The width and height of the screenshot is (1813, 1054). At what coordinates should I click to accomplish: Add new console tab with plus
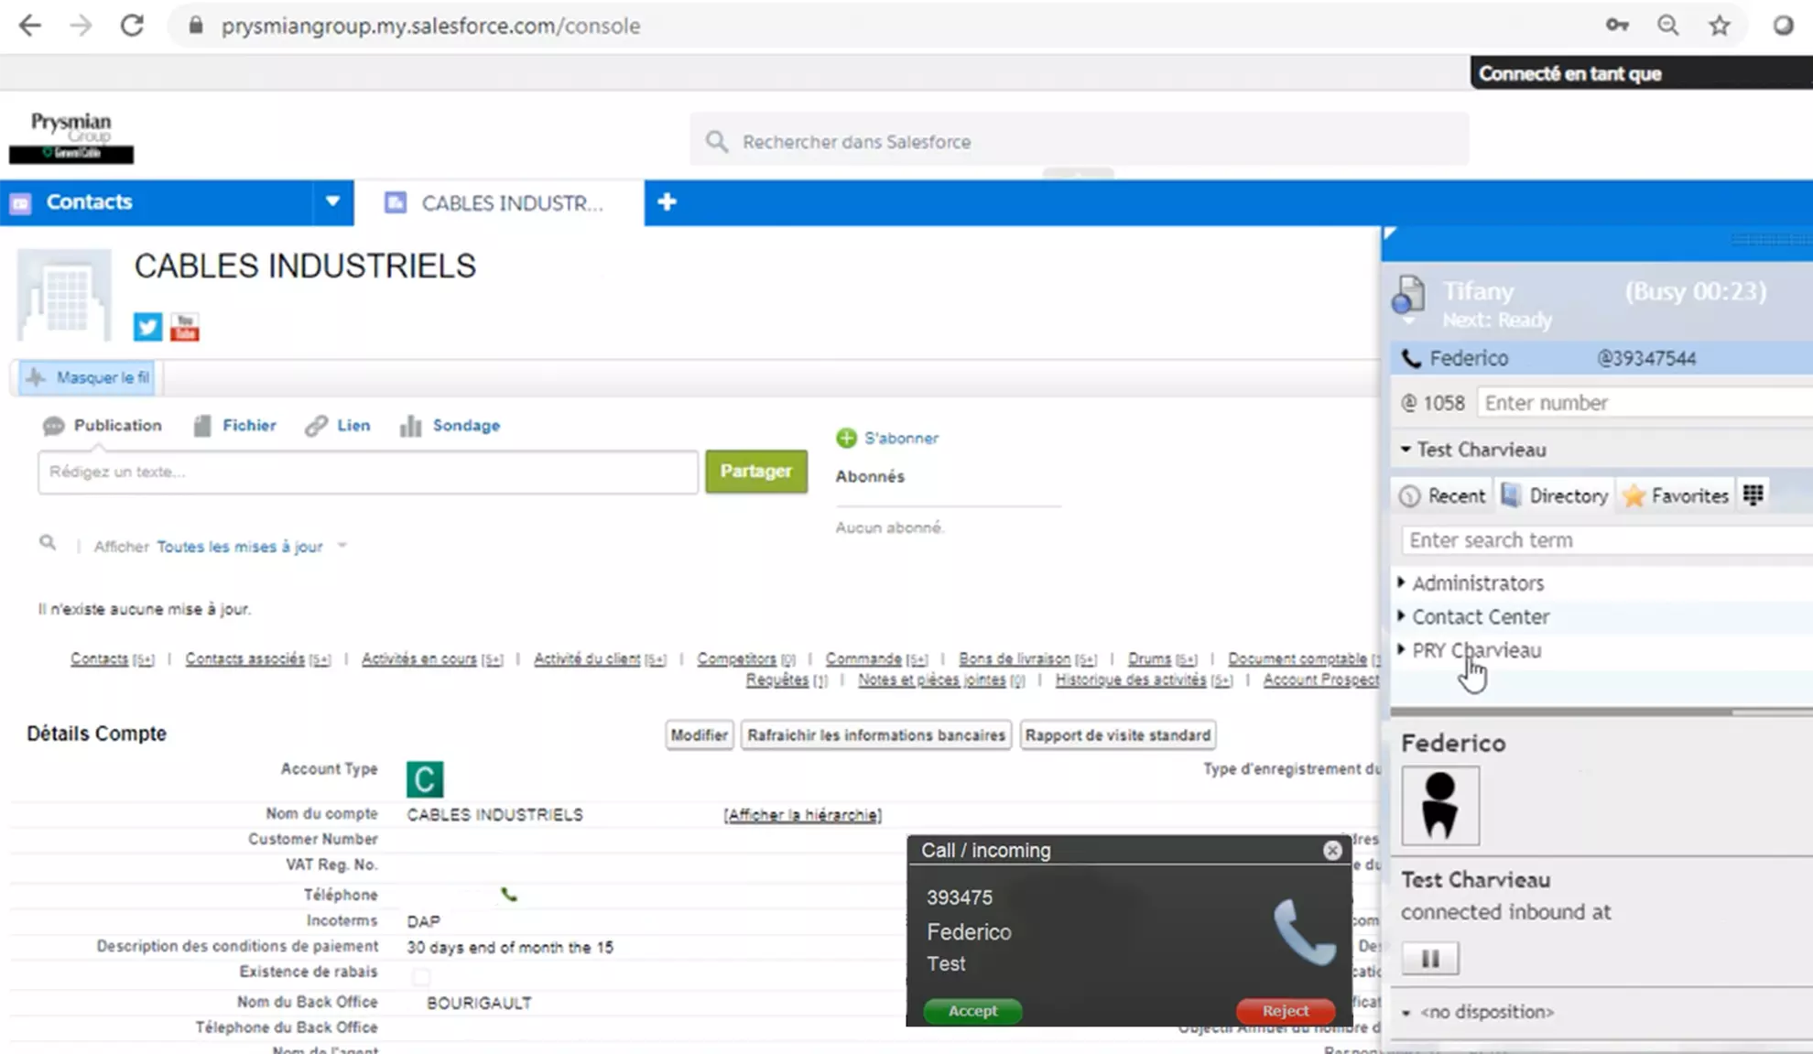tap(667, 202)
